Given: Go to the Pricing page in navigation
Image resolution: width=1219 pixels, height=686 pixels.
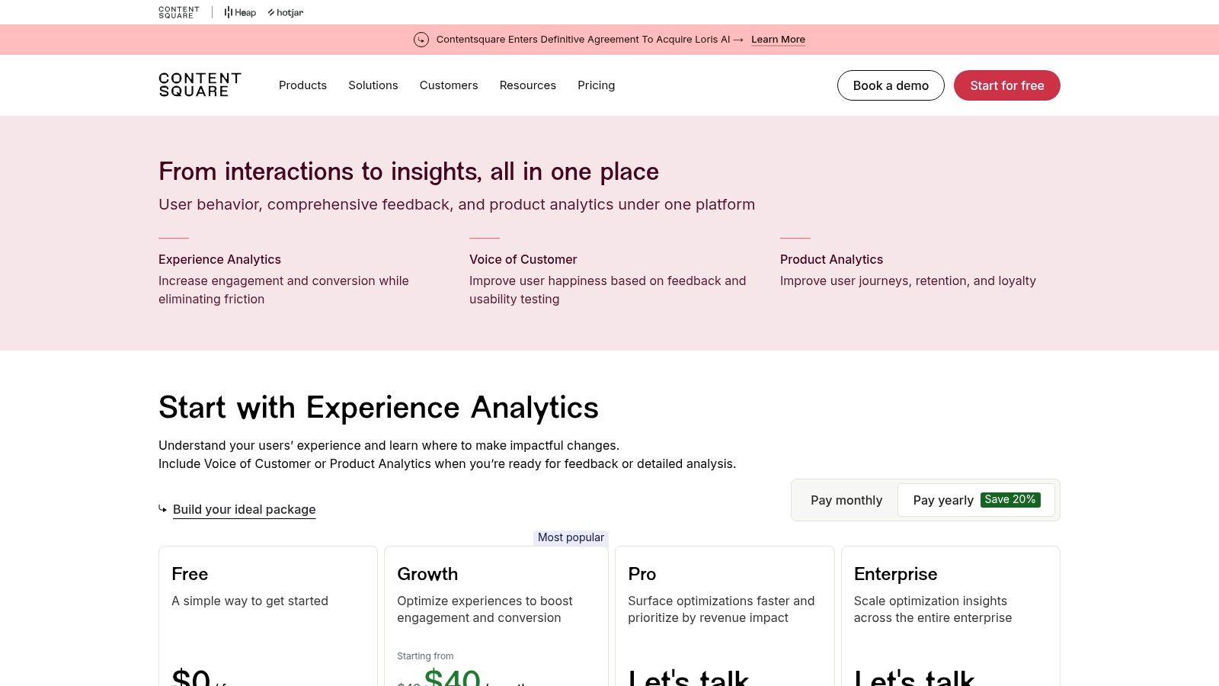Looking at the screenshot, I should (x=596, y=85).
